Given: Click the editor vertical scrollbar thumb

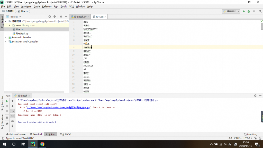Looking at the screenshot, I should click(262, 26).
